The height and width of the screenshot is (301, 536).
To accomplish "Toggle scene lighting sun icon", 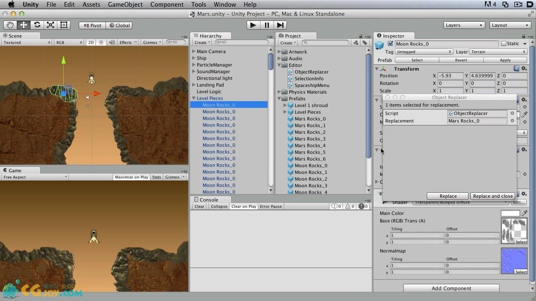I will point(101,42).
